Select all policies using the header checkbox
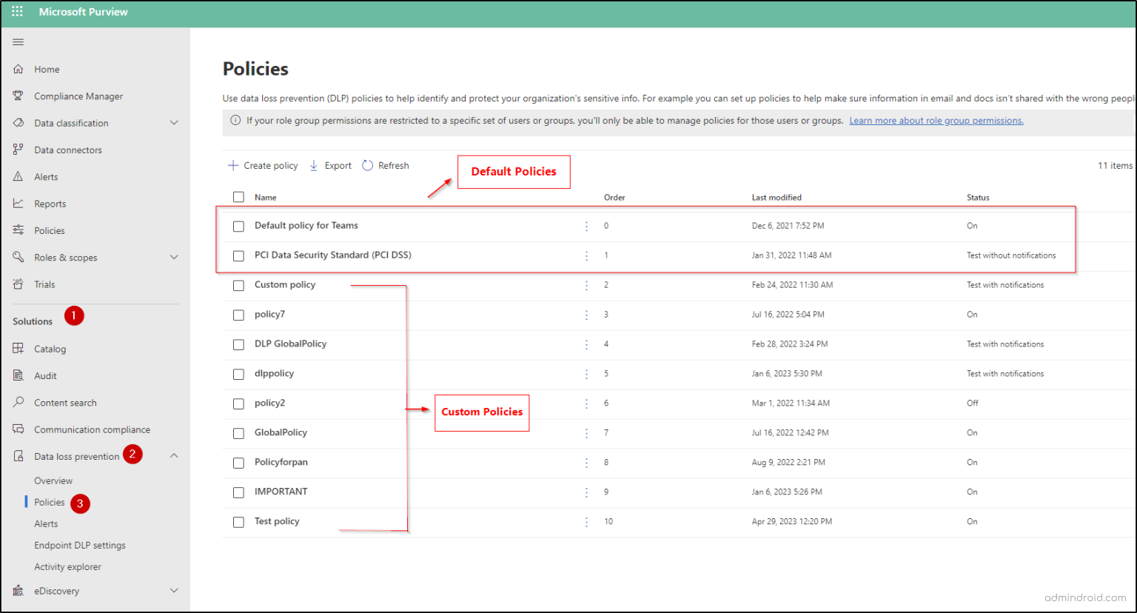The height and width of the screenshot is (613, 1137). [238, 197]
